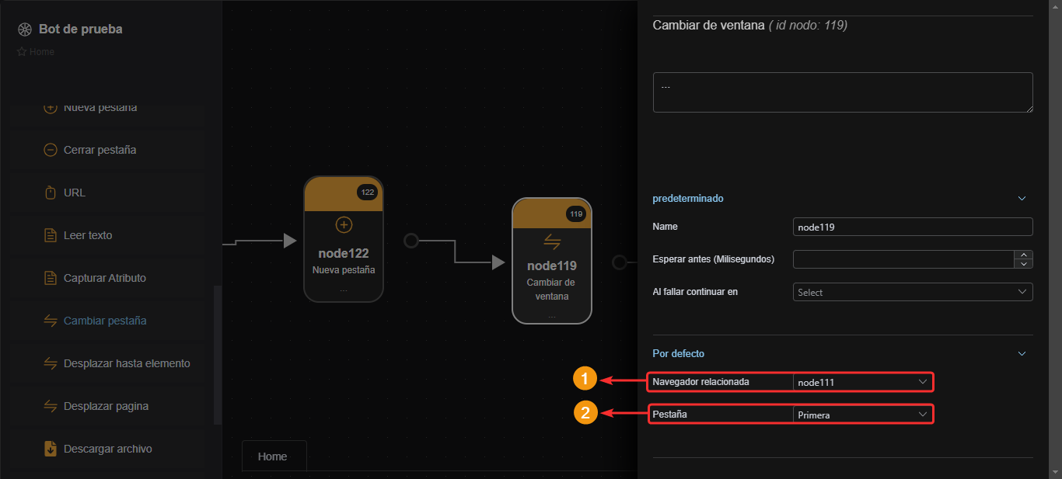This screenshot has height=479, width=1062.
Task: Click the Esperar antes milliseconds field
Action: (904, 259)
